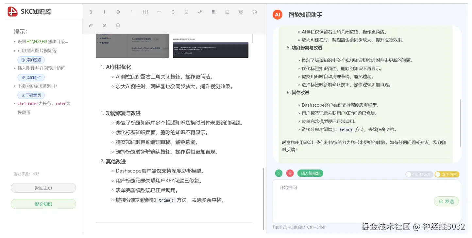Insert audio using the headphones icon
This screenshot has height=238, width=472.
255,12
